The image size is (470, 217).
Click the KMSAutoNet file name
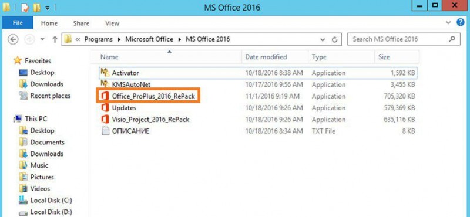tap(131, 84)
